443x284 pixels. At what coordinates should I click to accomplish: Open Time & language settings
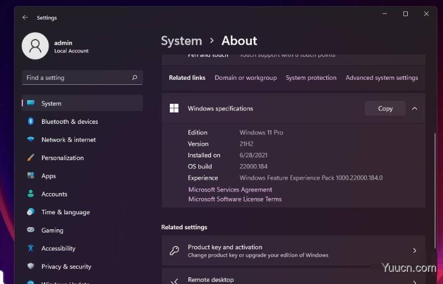pos(82,212)
